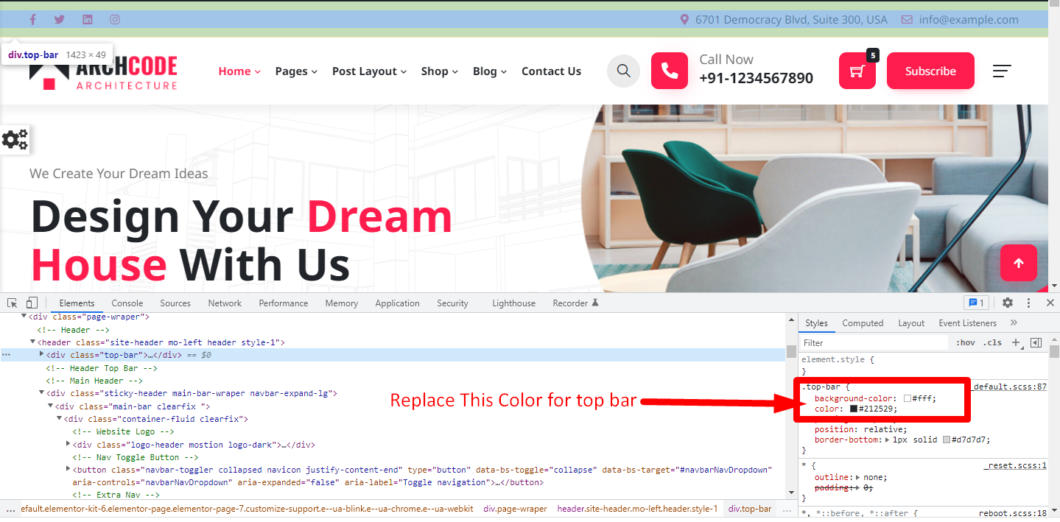1060x522 pixels.
Task: Open the Recorder tab
Action: tap(575, 303)
